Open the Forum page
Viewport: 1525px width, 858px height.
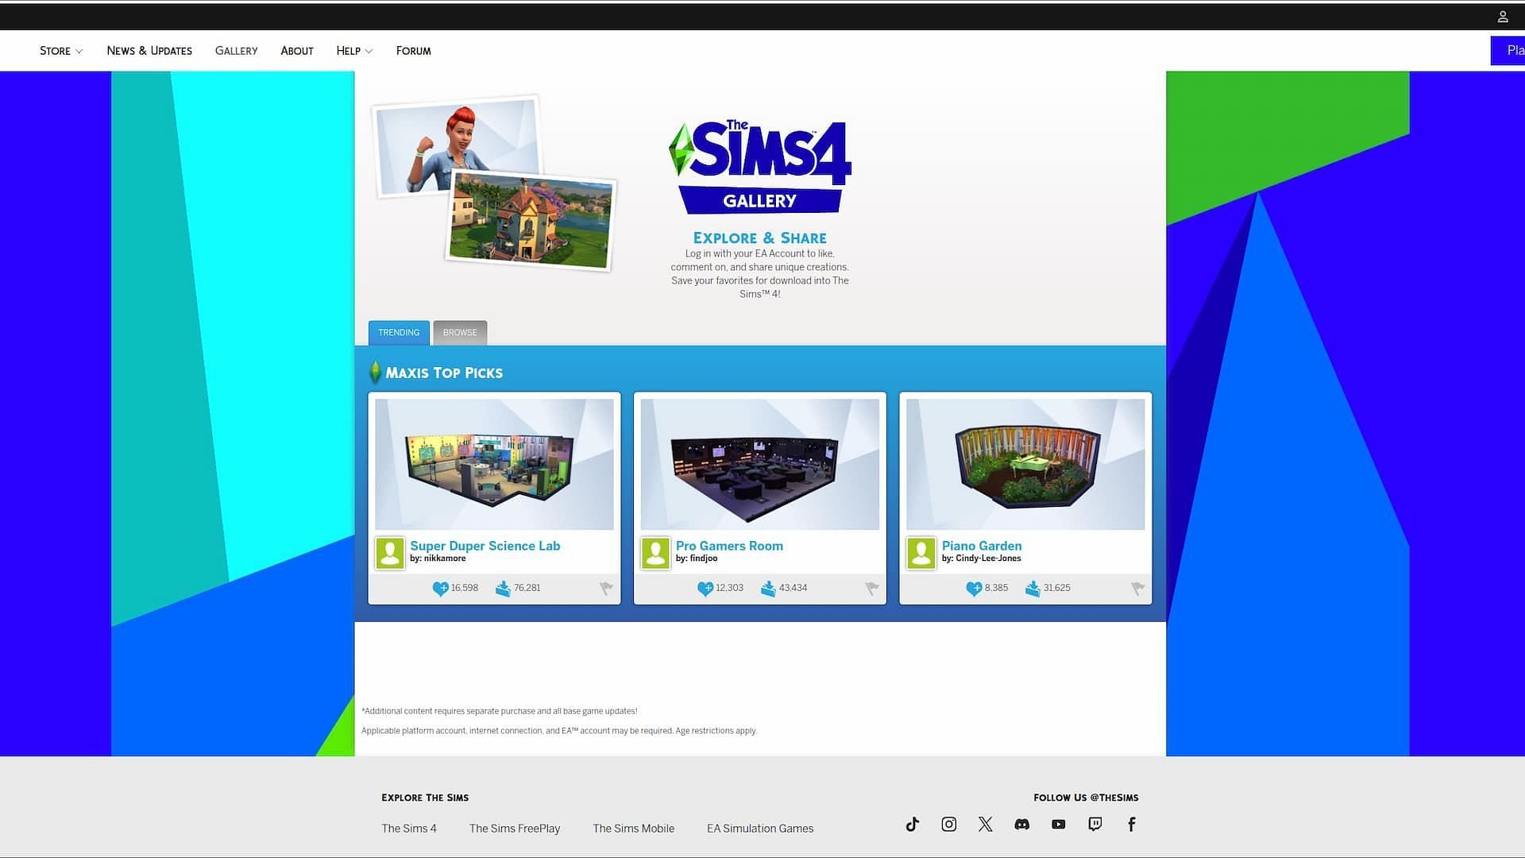coord(413,51)
